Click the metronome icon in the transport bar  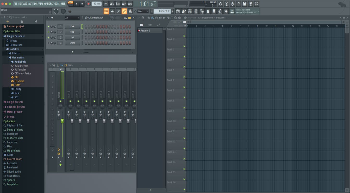(x=106, y=4)
